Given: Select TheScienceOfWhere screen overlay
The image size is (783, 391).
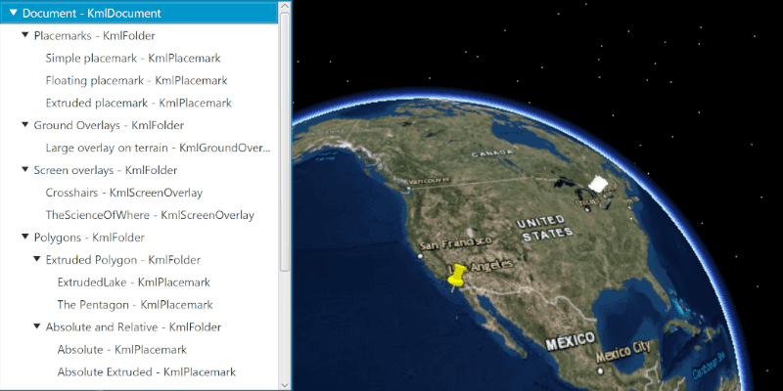Looking at the screenshot, I should [x=149, y=215].
